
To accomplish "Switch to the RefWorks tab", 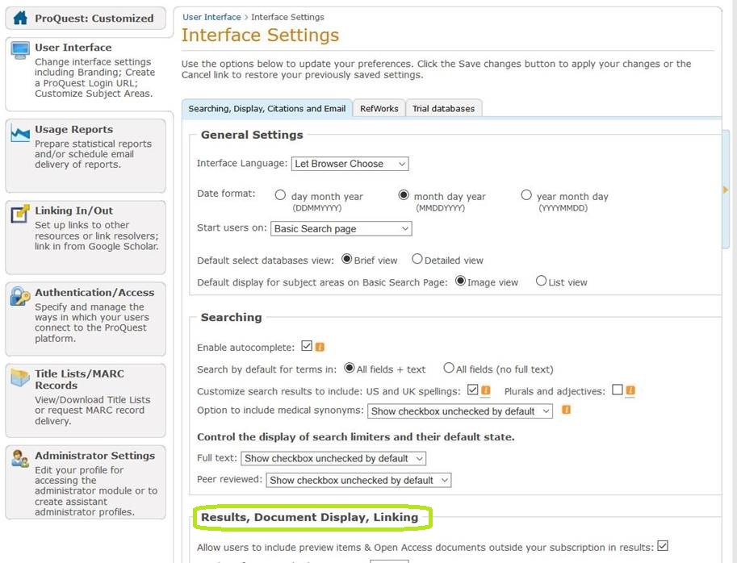I will click(379, 109).
